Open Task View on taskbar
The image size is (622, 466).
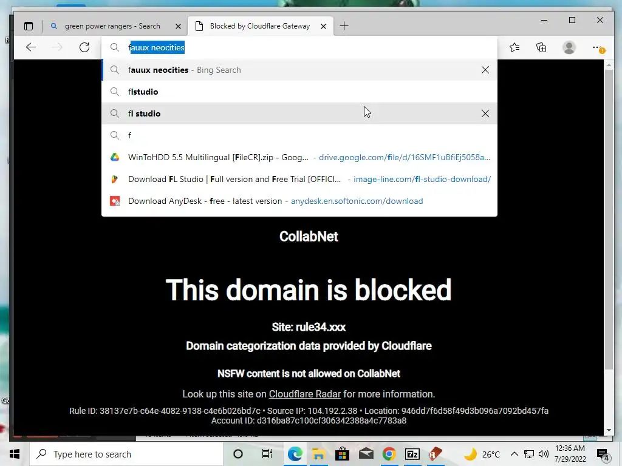tap(267, 454)
